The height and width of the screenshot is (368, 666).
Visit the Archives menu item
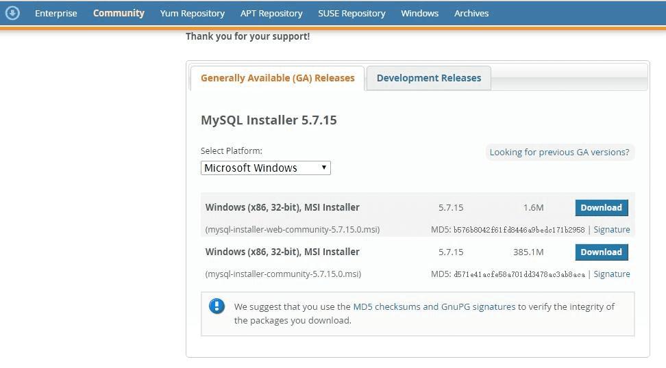coord(471,13)
